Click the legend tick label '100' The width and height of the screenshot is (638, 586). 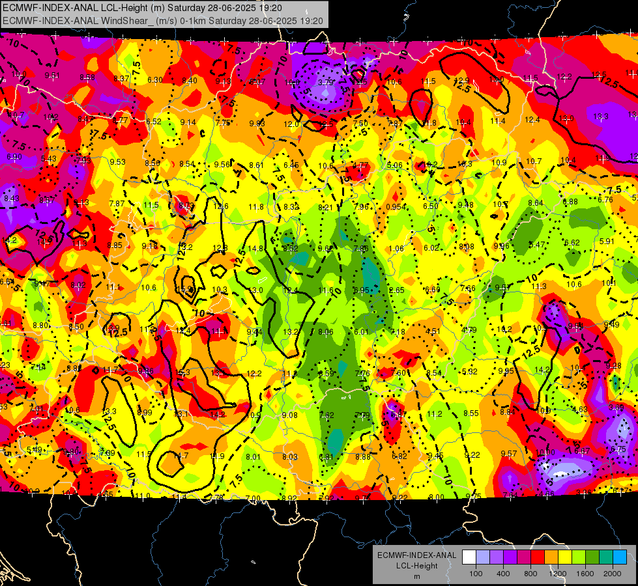tap(476, 574)
